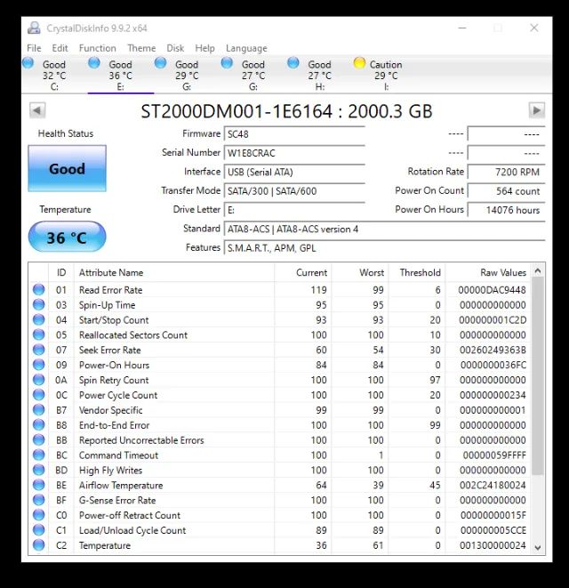
Task: Select raw value 00000DAC9448
Action: [x=492, y=290]
